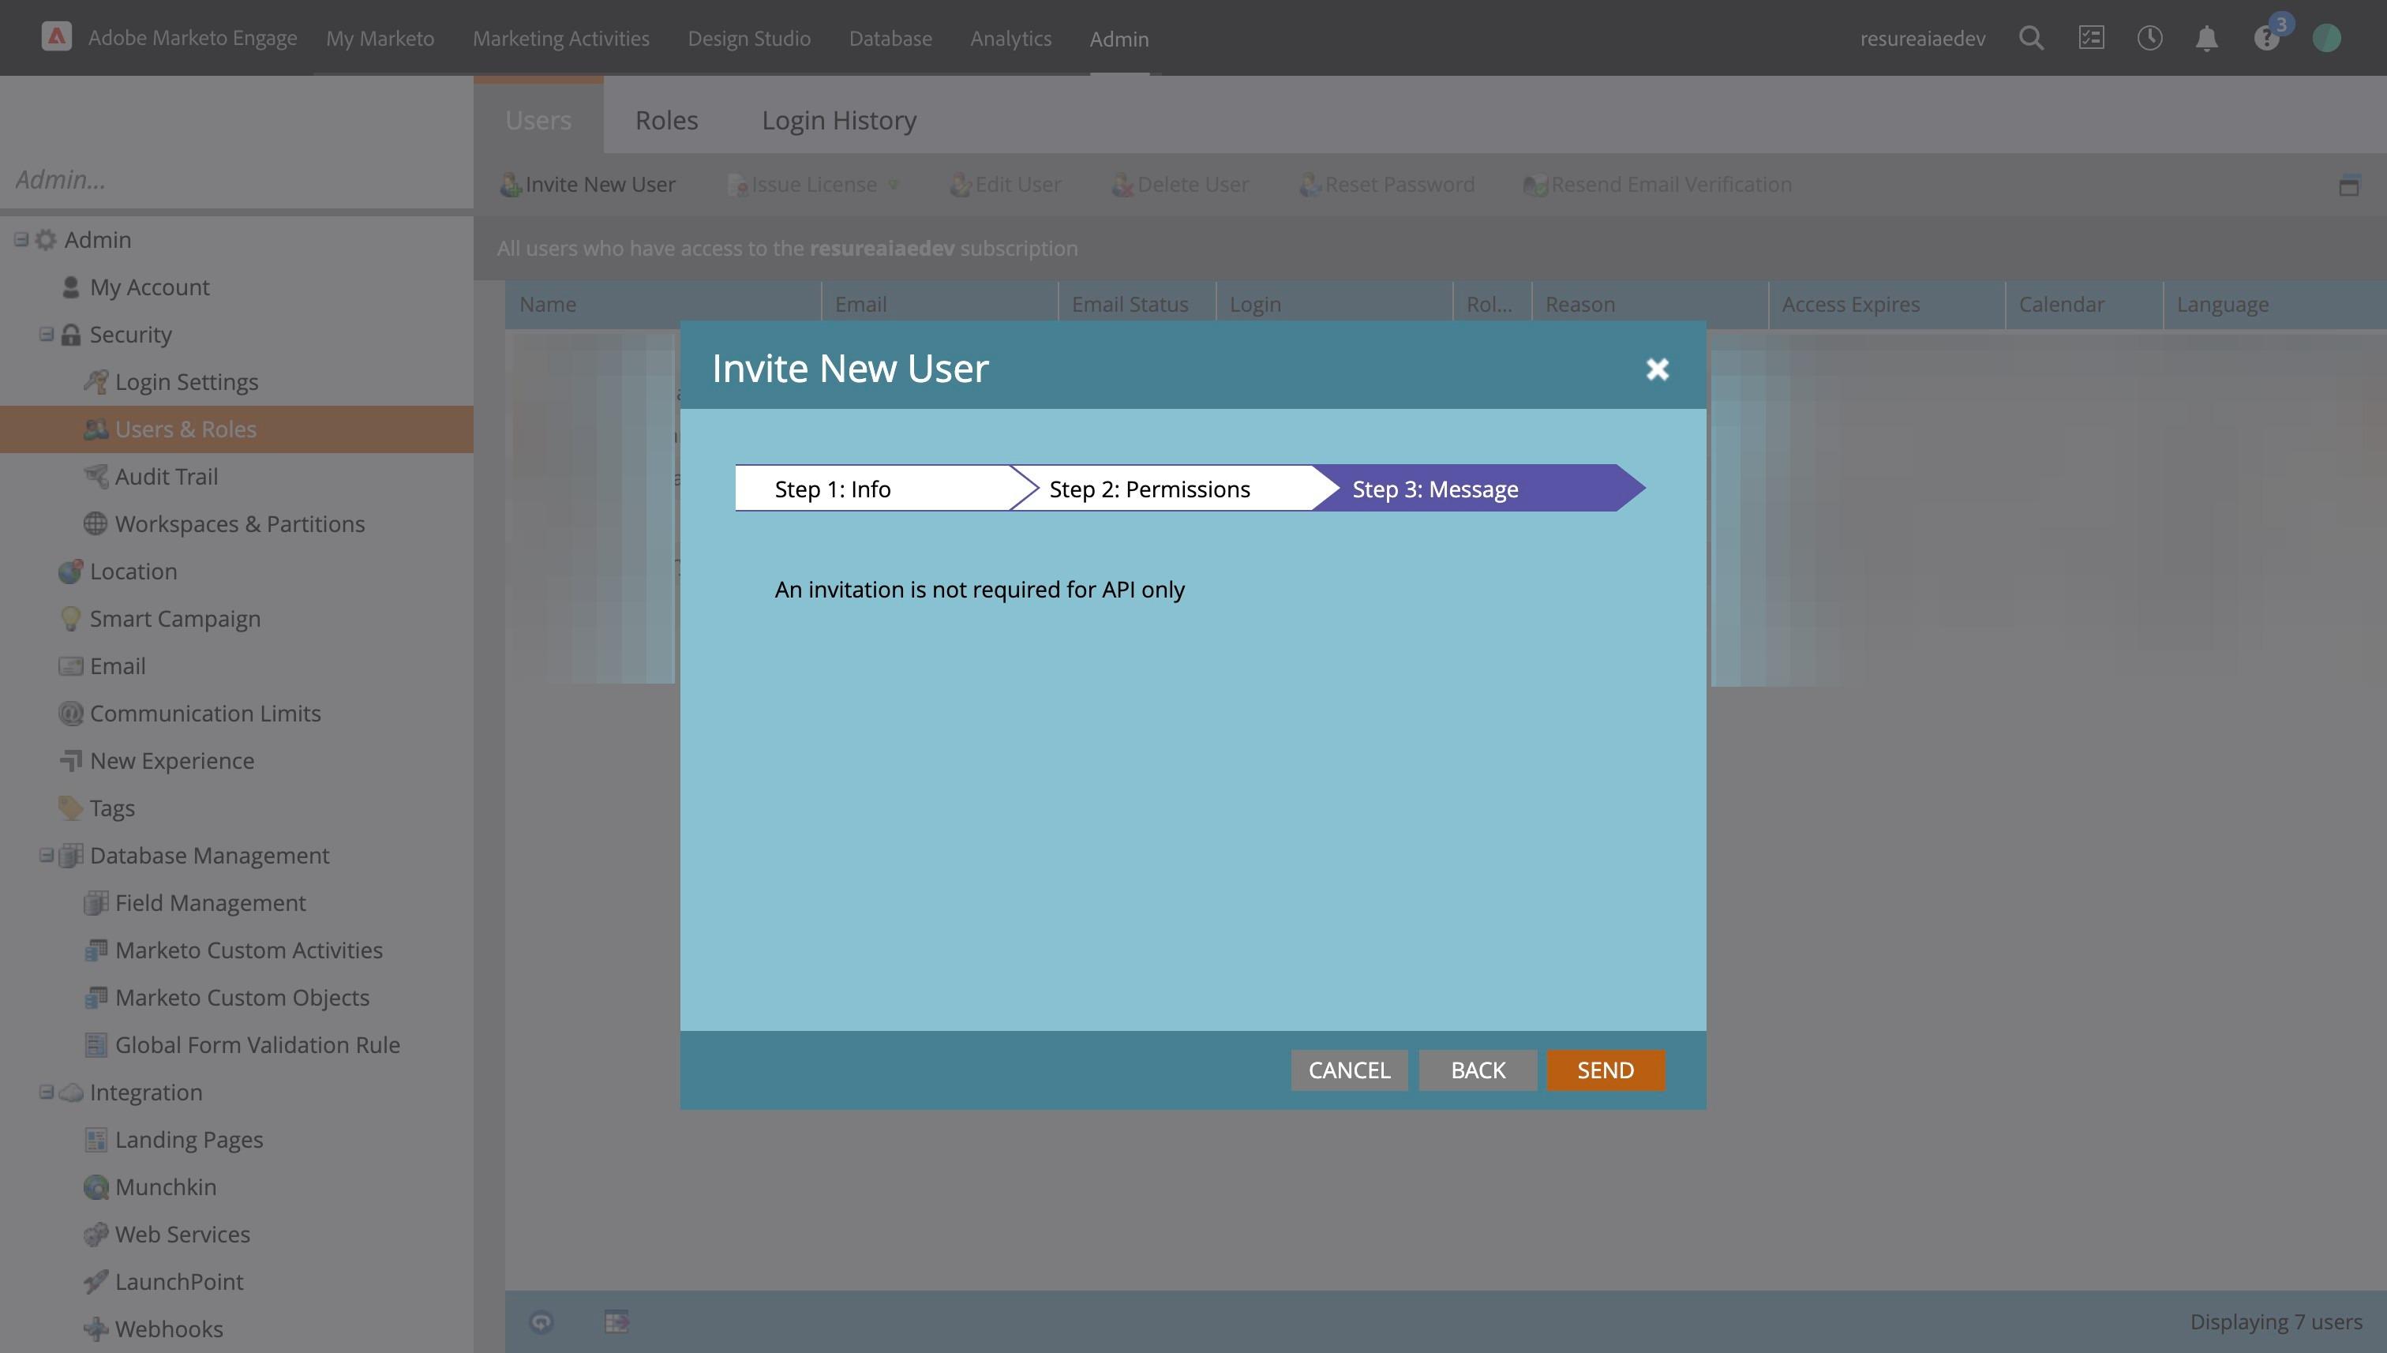Click the user avatar icon
The image size is (2387, 1353).
point(2325,38)
